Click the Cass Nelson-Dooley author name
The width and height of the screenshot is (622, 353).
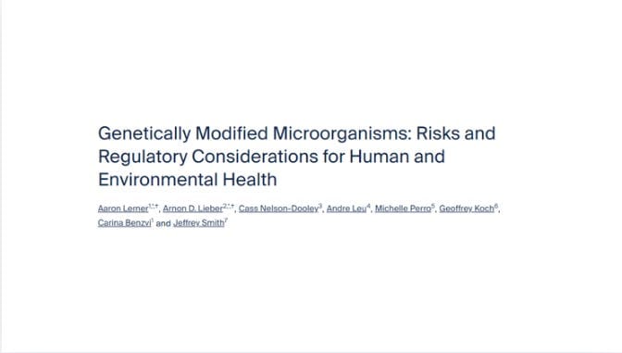tap(279, 208)
